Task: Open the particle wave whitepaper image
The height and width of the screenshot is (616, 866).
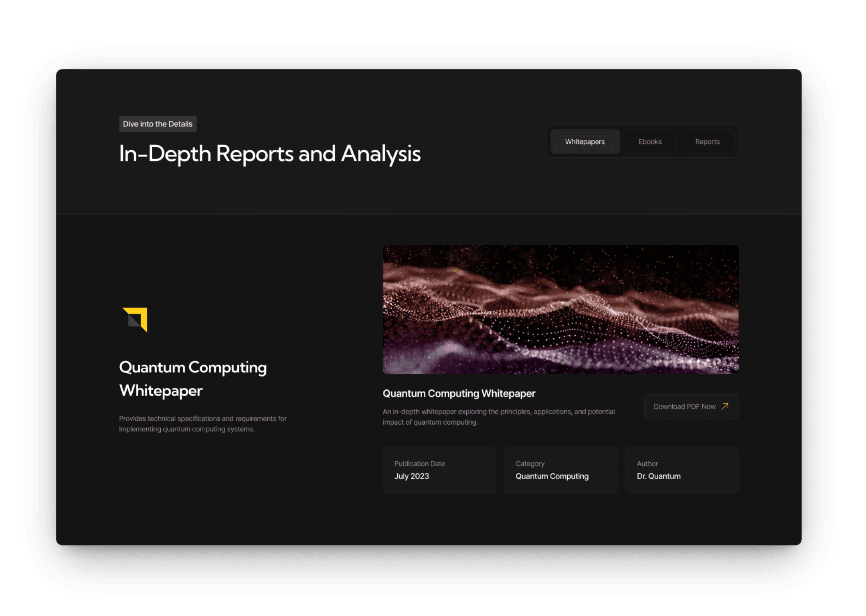Action: [560, 309]
